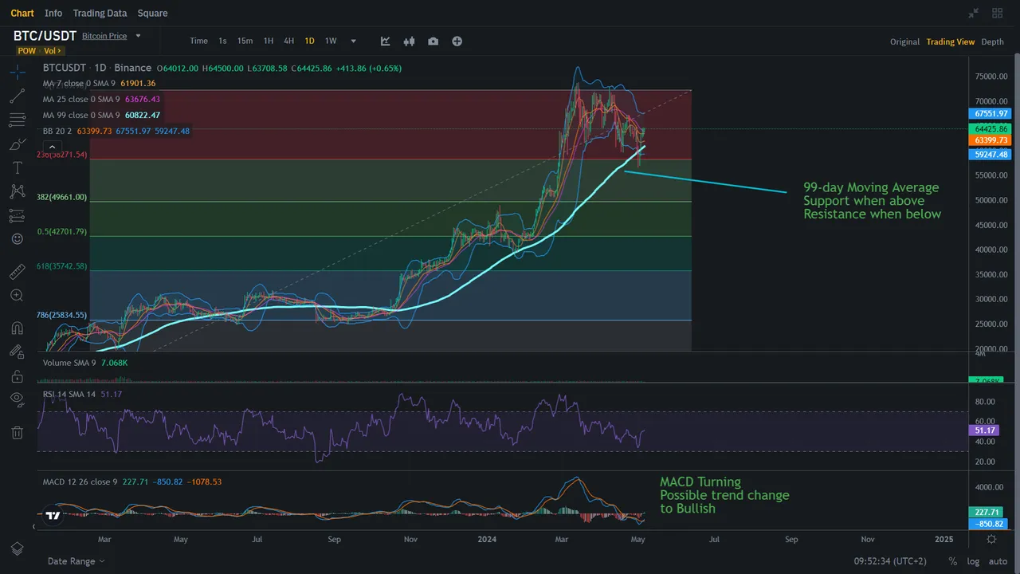Viewport: 1020px width, 574px height.
Task: Click the RSI 14 SMA 14 legend
Action: tap(82, 394)
